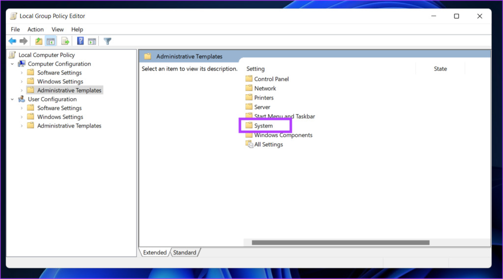Open the Help menu
Image resolution: width=503 pixels, height=279 pixels.
tap(77, 29)
